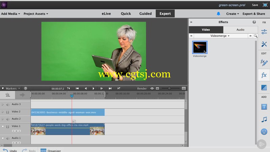Open the Videomerge category dropdown

220,36
